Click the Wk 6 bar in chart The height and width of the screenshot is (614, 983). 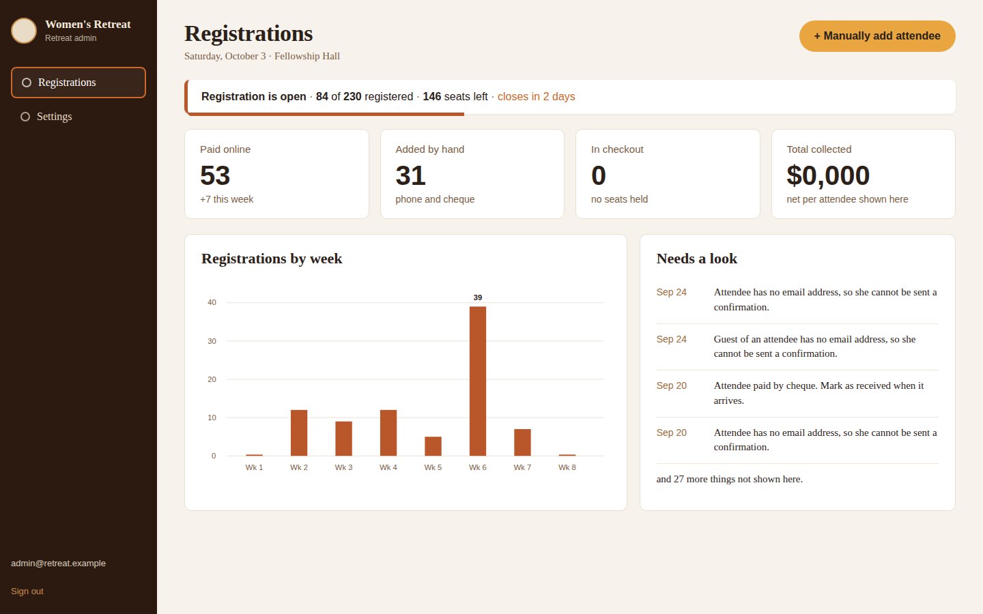point(478,381)
